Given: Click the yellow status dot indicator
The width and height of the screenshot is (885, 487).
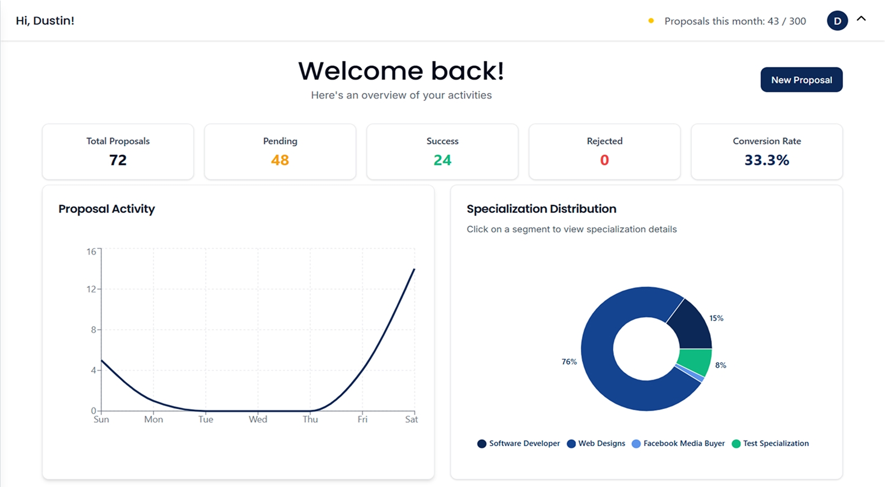Looking at the screenshot, I should coord(651,21).
